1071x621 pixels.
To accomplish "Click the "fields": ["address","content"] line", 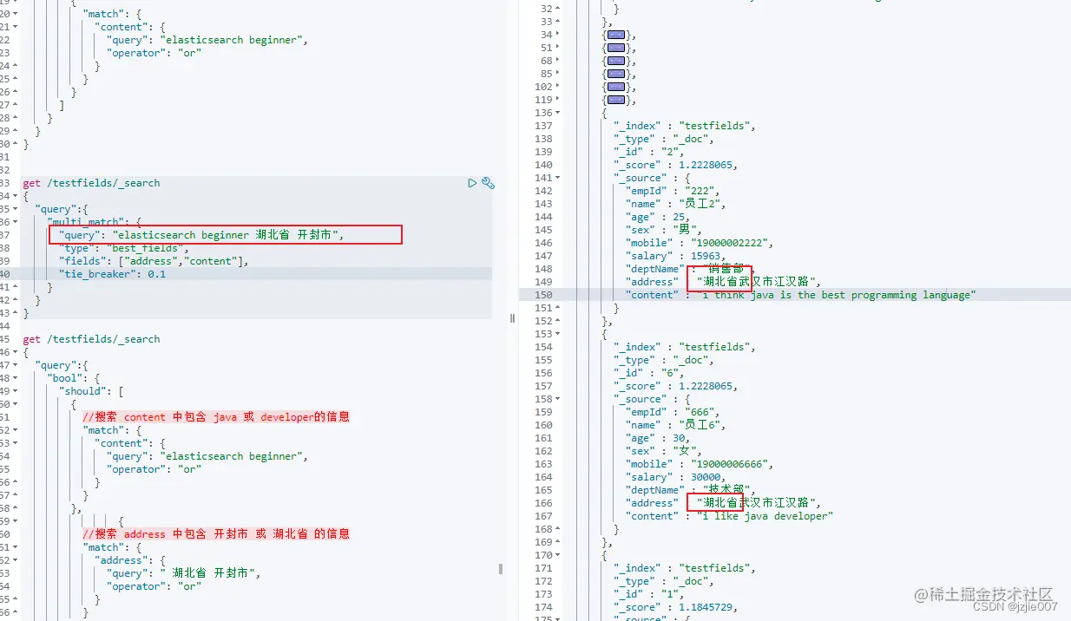I will click(154, 261).
